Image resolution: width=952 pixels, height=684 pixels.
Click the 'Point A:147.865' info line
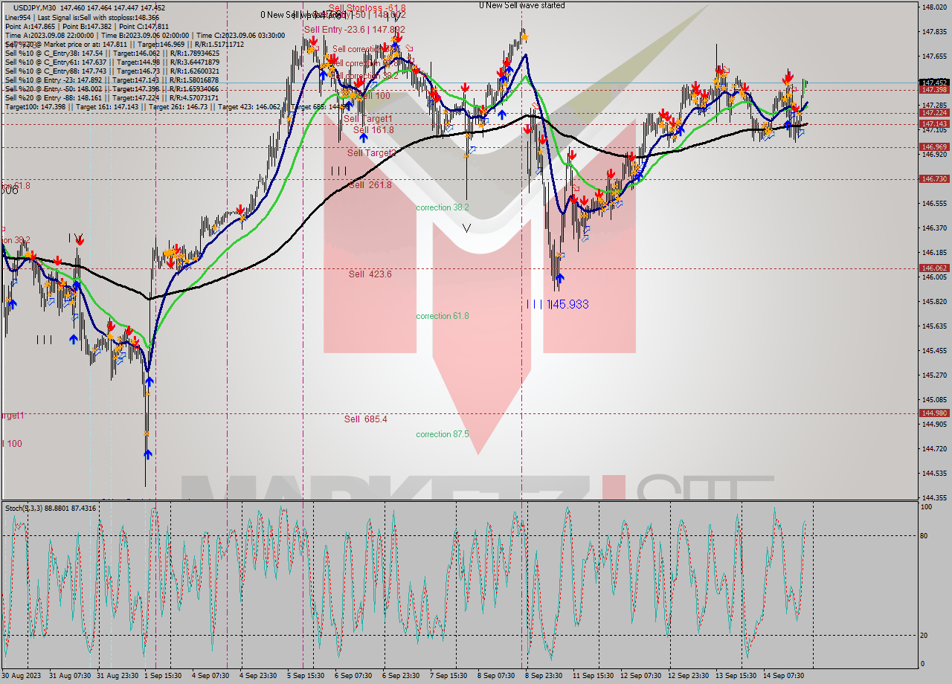point(87,26)
